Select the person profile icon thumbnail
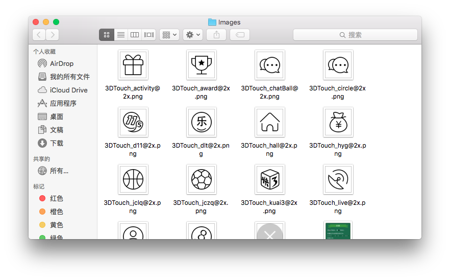Image resolution: width=450 pixels, height=280 pixels. [x=133, y=231]
